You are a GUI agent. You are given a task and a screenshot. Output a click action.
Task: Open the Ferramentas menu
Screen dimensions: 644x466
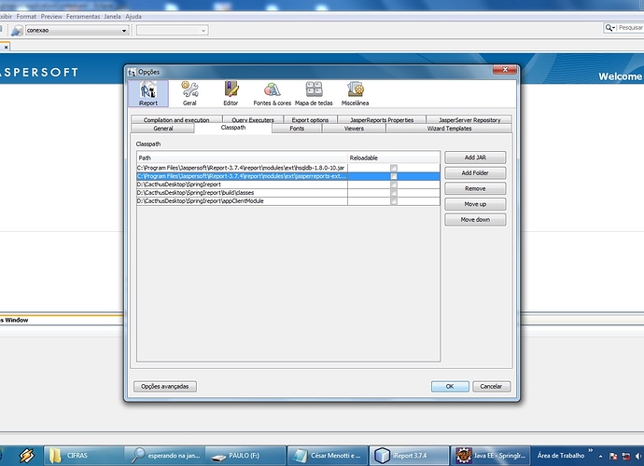pos(83,17)
